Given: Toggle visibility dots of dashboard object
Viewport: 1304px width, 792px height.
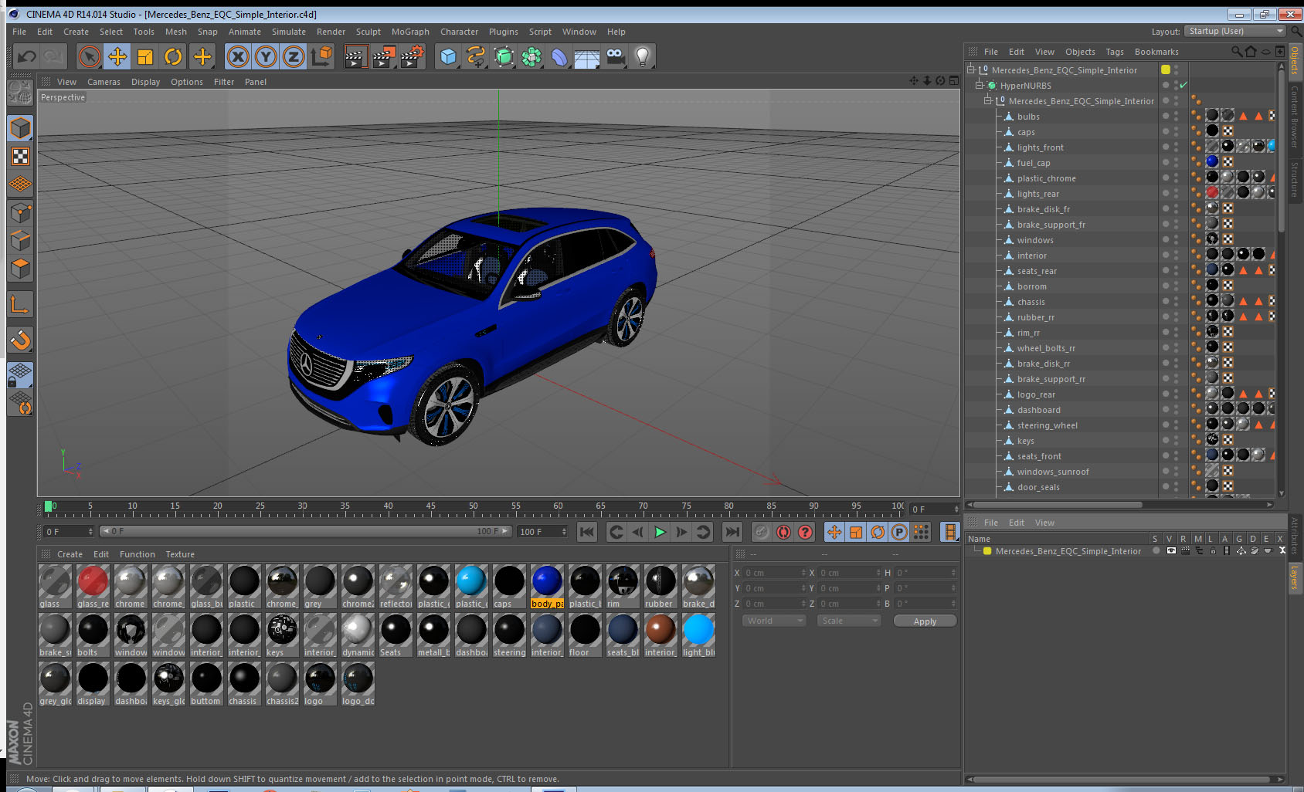Looking at the screenshot, I should pyautogui.click(x=1176, y=410).
